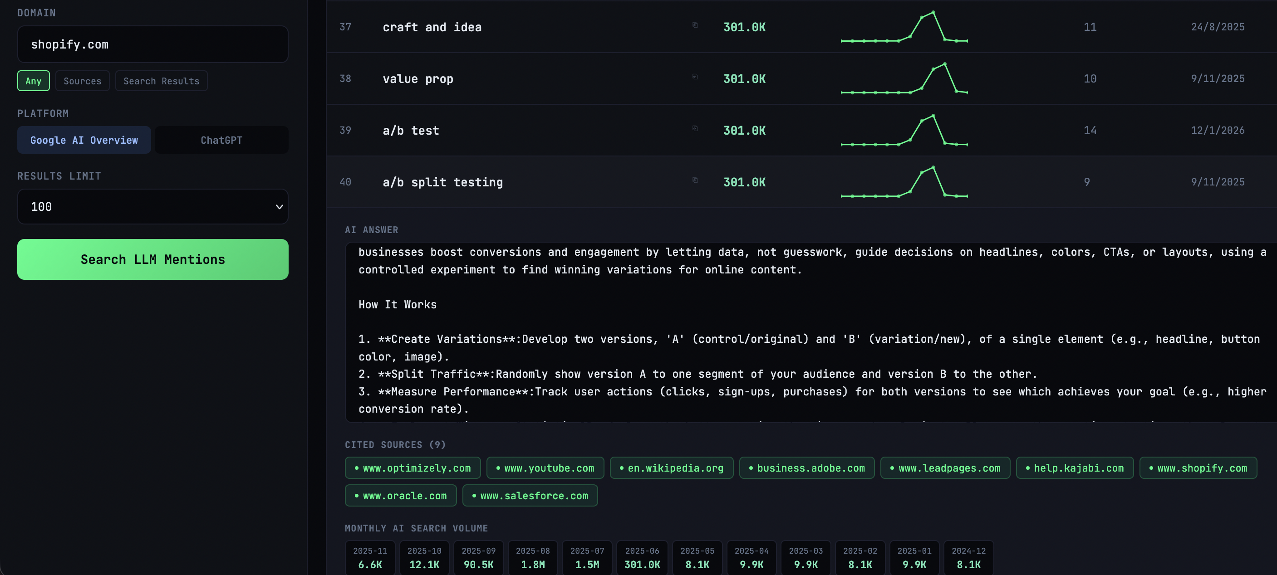The width and height of the screenshot is (1277, 575).
Task: Open the Results Limit dropdown
Action: [x=152, y=206]
